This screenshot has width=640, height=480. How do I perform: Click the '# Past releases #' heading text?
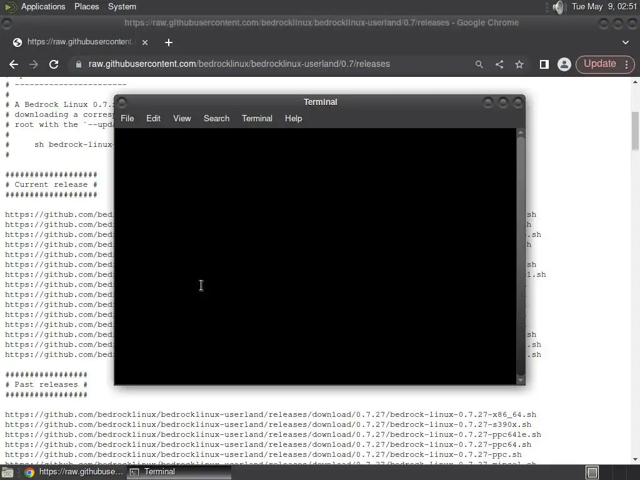46,384
